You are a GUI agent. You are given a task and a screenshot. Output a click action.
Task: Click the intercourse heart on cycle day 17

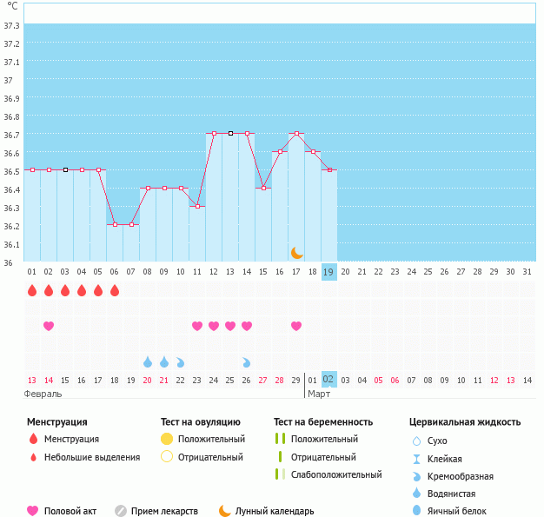296,326
